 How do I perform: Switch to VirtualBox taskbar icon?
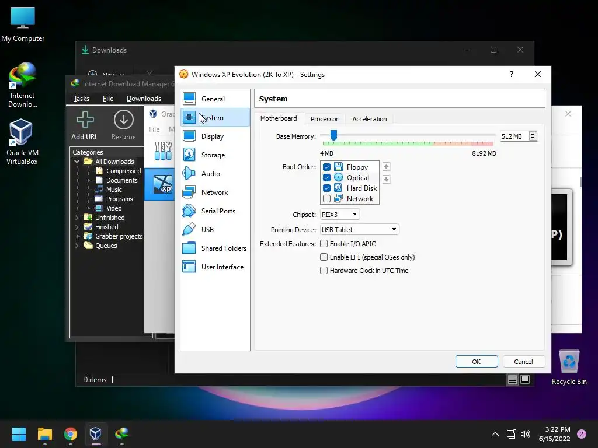[x=96, y=434]
